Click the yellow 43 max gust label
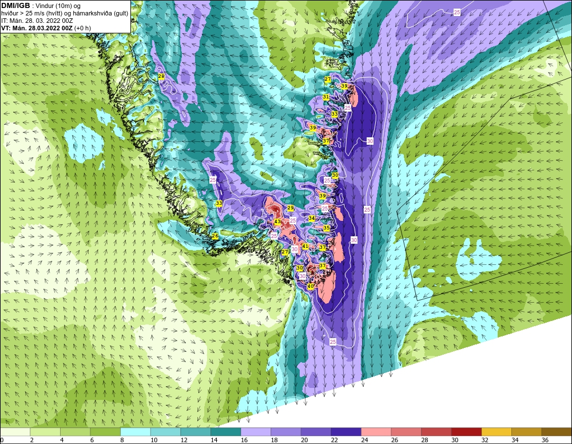The image size is (572, 444). point(277,221)
